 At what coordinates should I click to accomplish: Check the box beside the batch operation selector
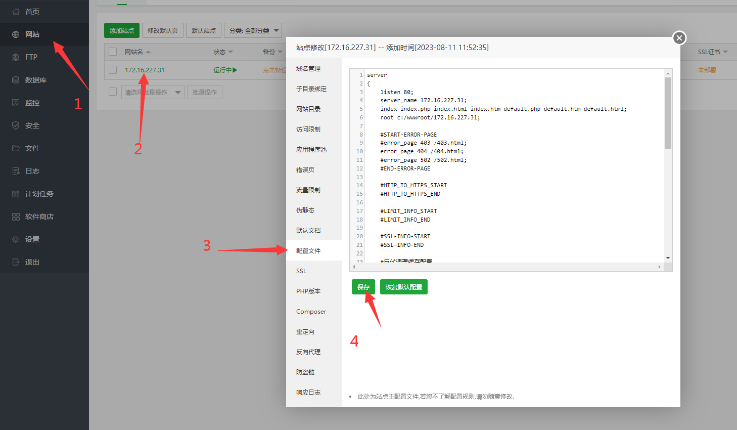pos(113,92)
